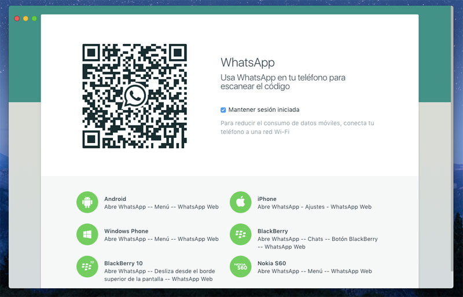Click the Wi-Fi data usage hint text
This screenshot has width=463, height=297.
[x=297, y=127]
